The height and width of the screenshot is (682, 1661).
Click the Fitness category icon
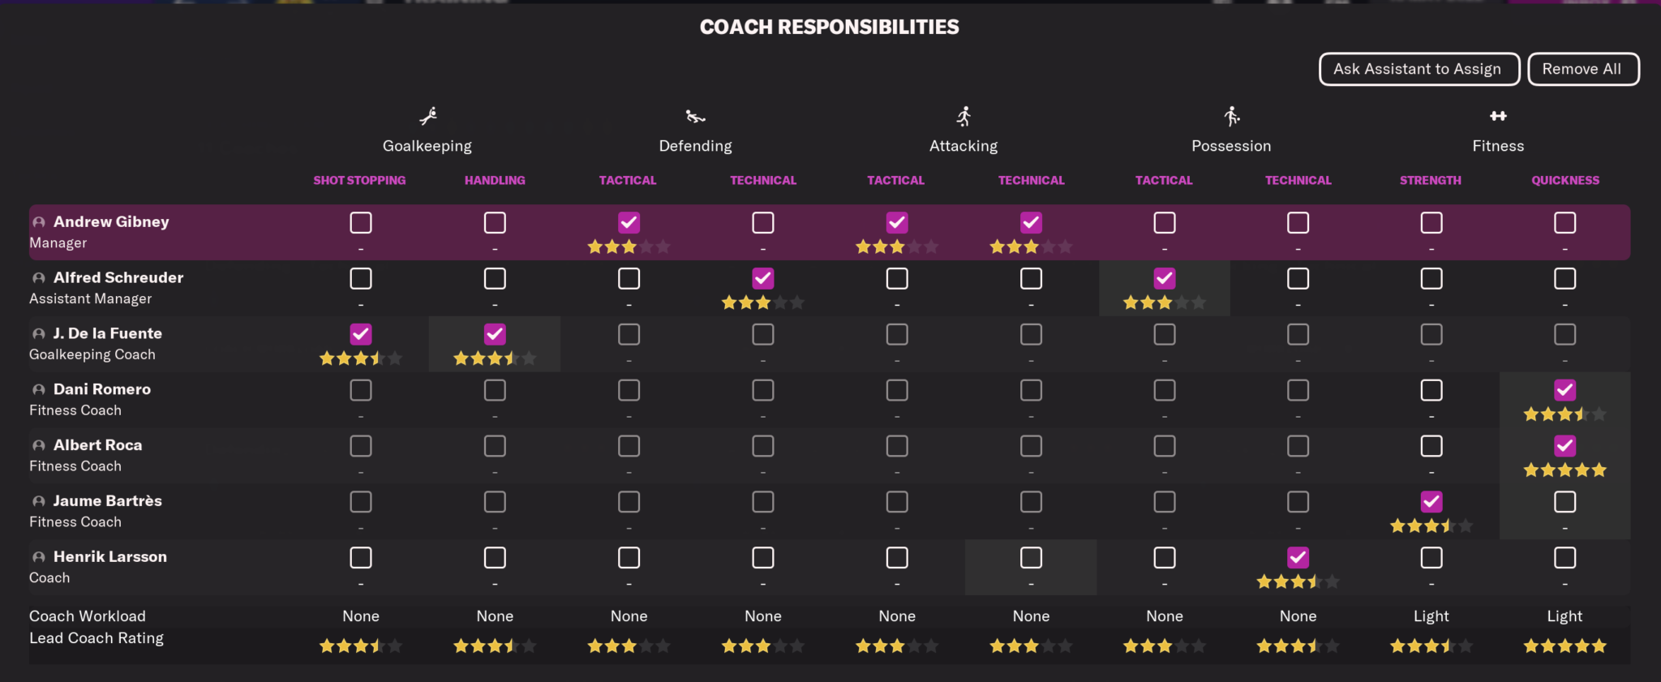[1498, 115]
